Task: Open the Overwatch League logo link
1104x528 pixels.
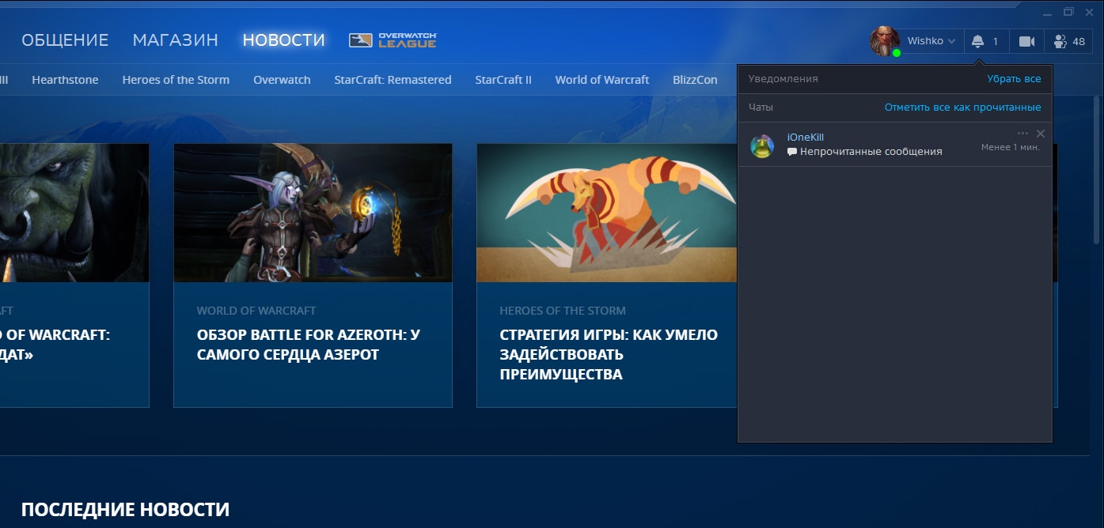Action: [x=393, y=40]
